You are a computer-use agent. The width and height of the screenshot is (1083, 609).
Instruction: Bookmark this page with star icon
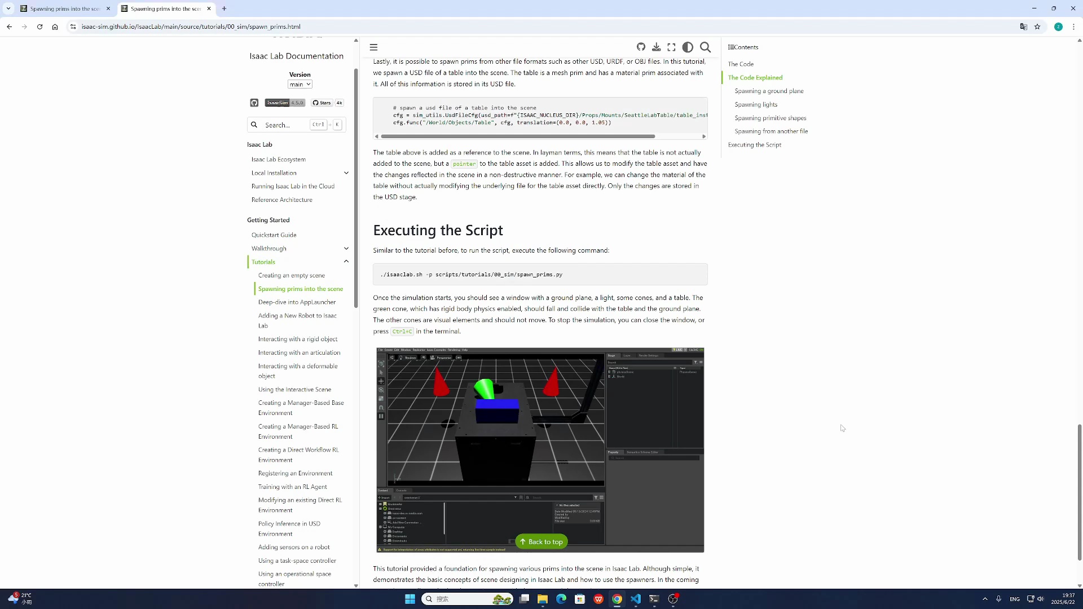point(1037,27)
